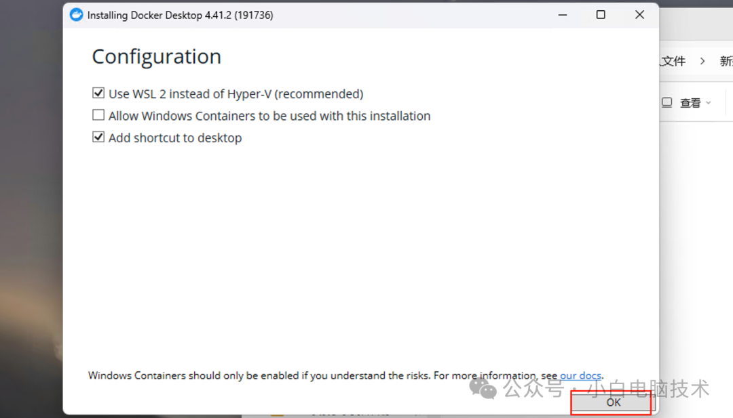
Task: Expand breadcrumb chevron after 文件 in File Explorer
Action: [x=702, y=61]
